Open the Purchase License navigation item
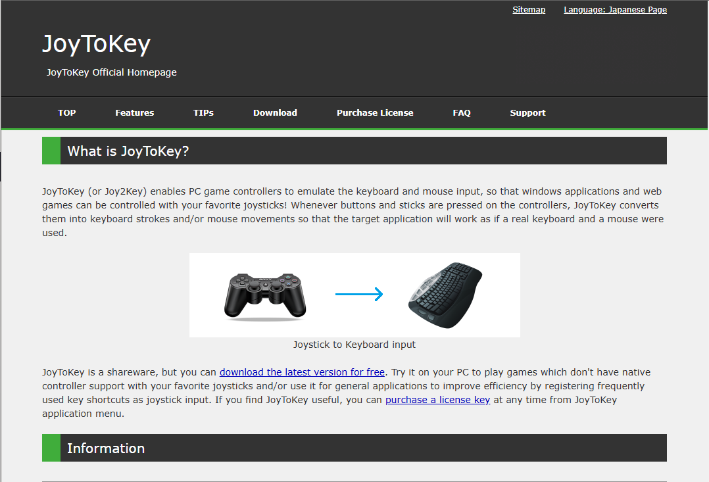Image resolution: width=709 pixels, height=482 pixels. tap(375, 112)
